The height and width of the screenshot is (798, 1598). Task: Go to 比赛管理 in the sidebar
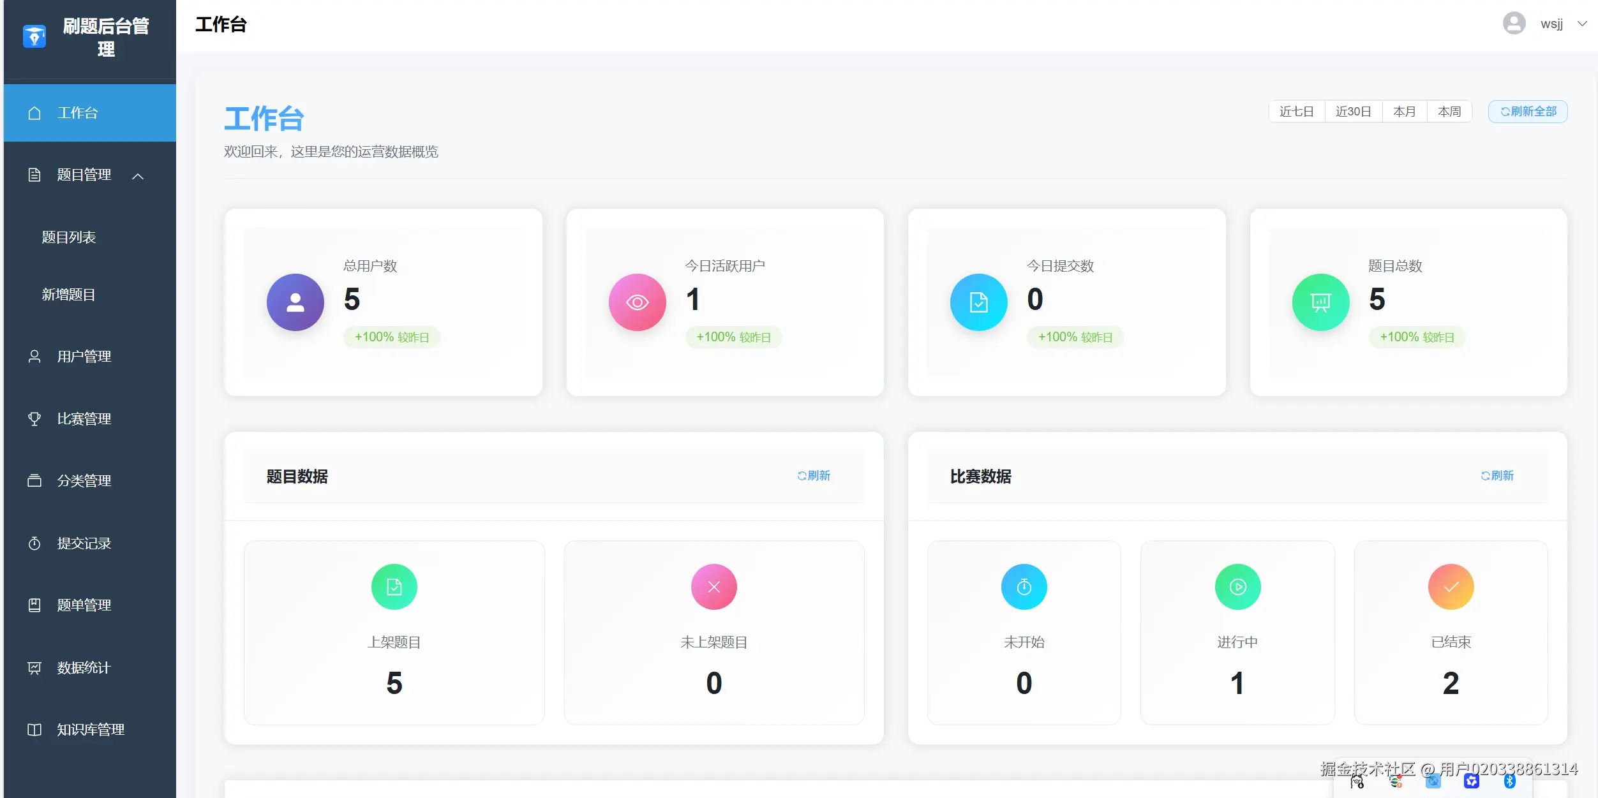tap(84, 419)
